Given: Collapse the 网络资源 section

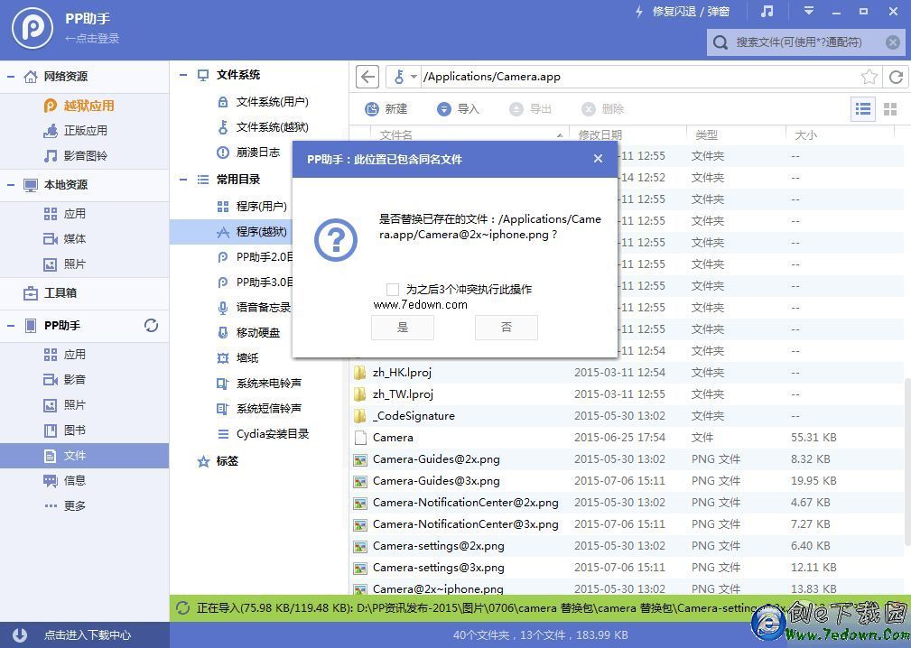Looking at the screenshot, I should coord(11,77).
